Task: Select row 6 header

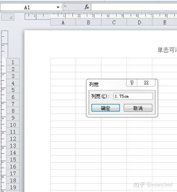Action: point(13,97)
